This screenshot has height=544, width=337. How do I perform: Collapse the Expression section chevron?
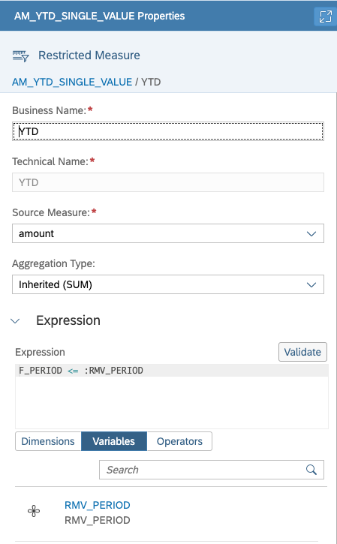(15, 321)
